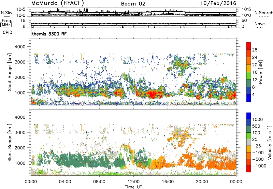Pick the Power colorbar segment between 24 and 28
Viewport: 273px width, 189px height.
[x=249, y=54]
